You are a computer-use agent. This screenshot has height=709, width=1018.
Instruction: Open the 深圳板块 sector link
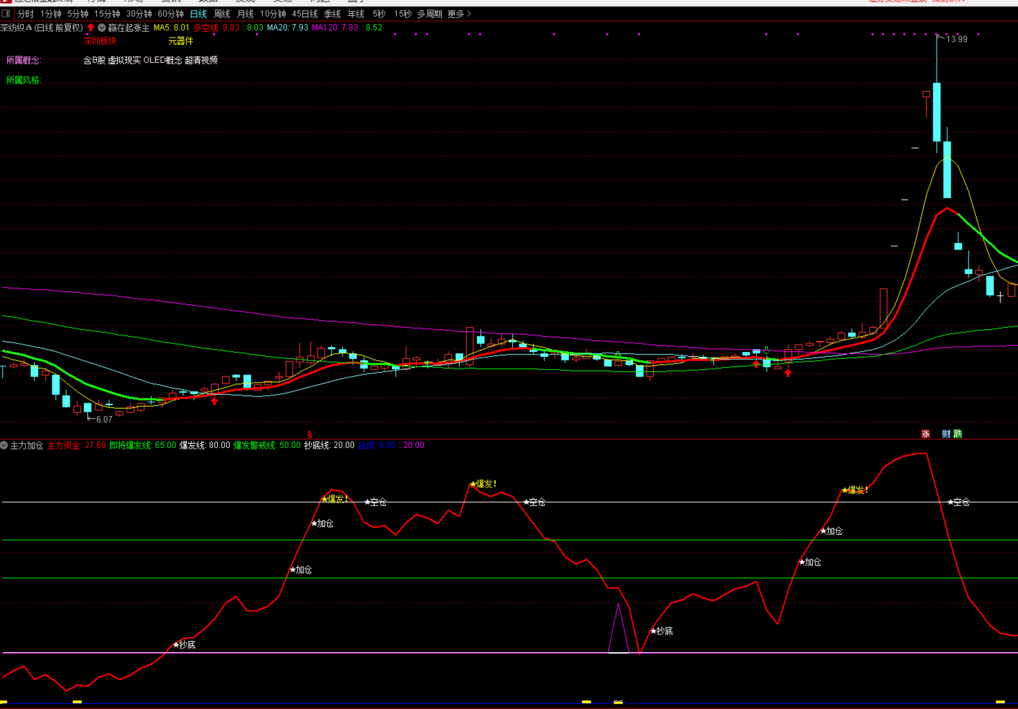pos(100,41)
